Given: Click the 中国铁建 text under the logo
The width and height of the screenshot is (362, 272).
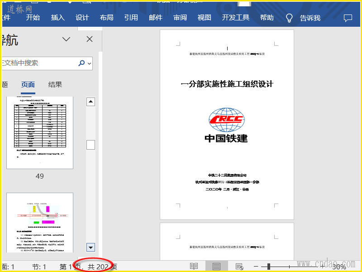Looking at the screenshot, I should click(226, 138).
